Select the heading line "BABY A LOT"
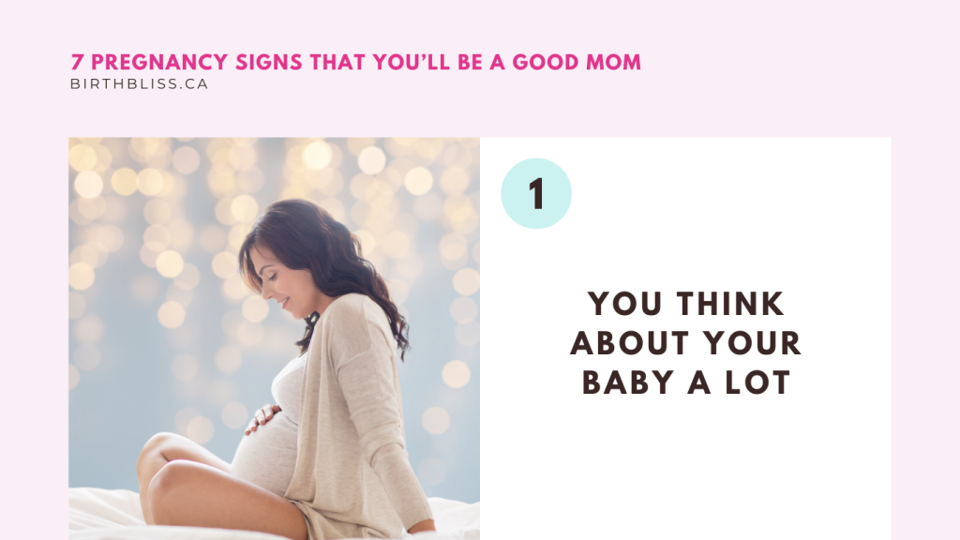 tap(685, 382)
